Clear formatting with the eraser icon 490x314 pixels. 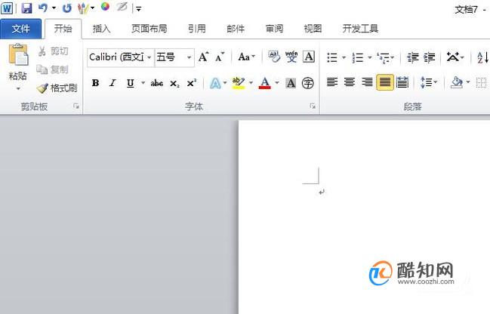point(274,57)
